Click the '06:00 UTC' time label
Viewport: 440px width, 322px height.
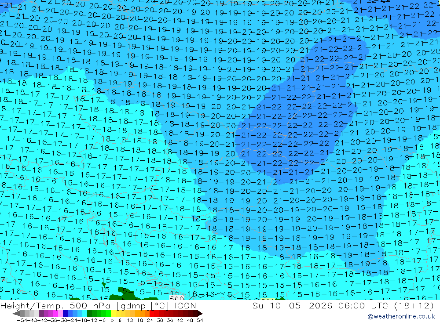[x=364, y=305]
